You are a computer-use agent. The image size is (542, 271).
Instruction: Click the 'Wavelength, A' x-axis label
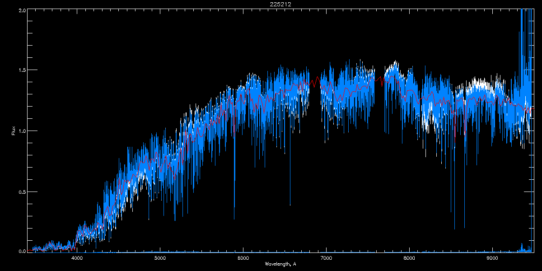click(280, 264)
